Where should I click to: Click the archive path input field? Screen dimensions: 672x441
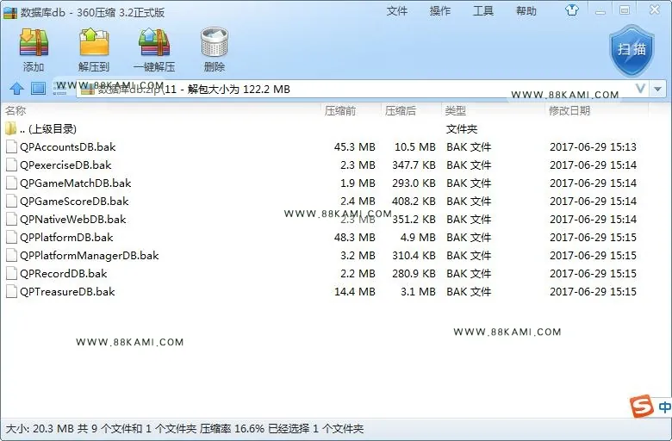(356, 89)
